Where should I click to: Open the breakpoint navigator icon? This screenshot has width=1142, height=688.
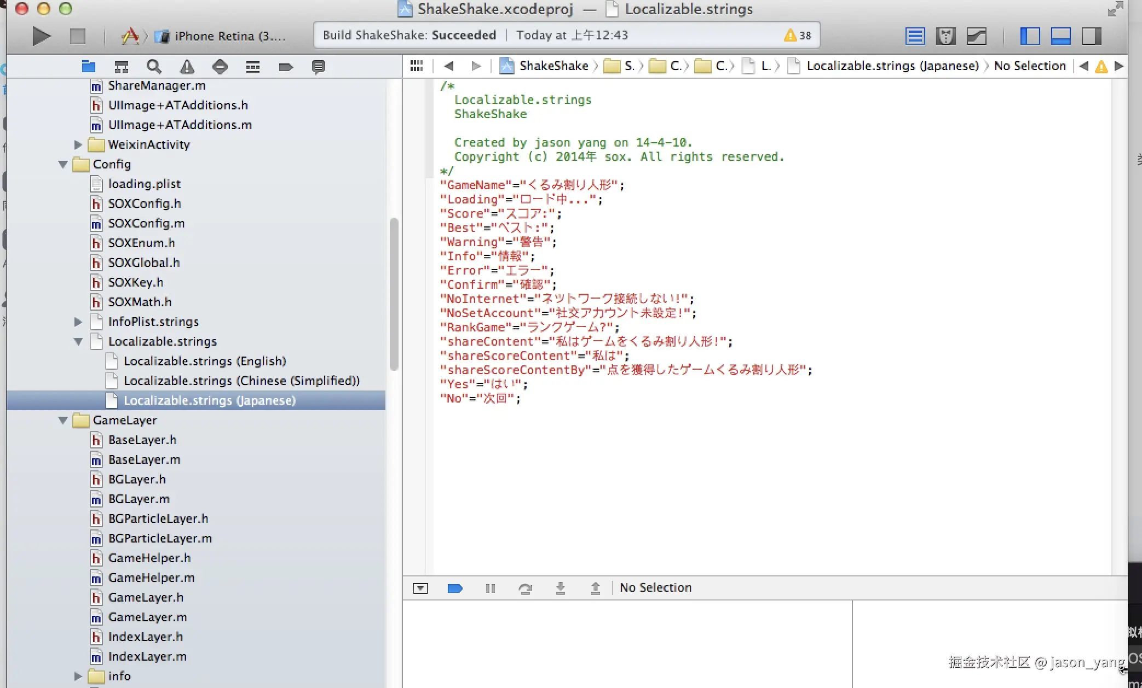[x=285, y=67]
